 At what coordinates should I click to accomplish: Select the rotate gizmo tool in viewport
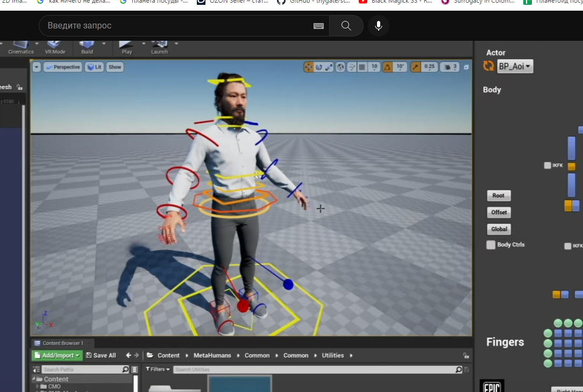318,67
